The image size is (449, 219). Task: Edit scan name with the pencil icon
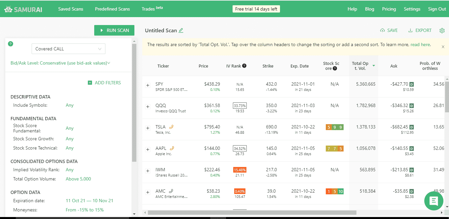coord(181,30)
